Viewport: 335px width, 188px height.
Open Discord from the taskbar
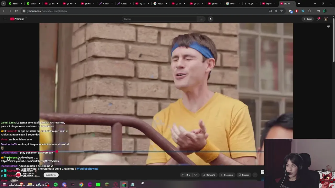(x=64, y=185)
